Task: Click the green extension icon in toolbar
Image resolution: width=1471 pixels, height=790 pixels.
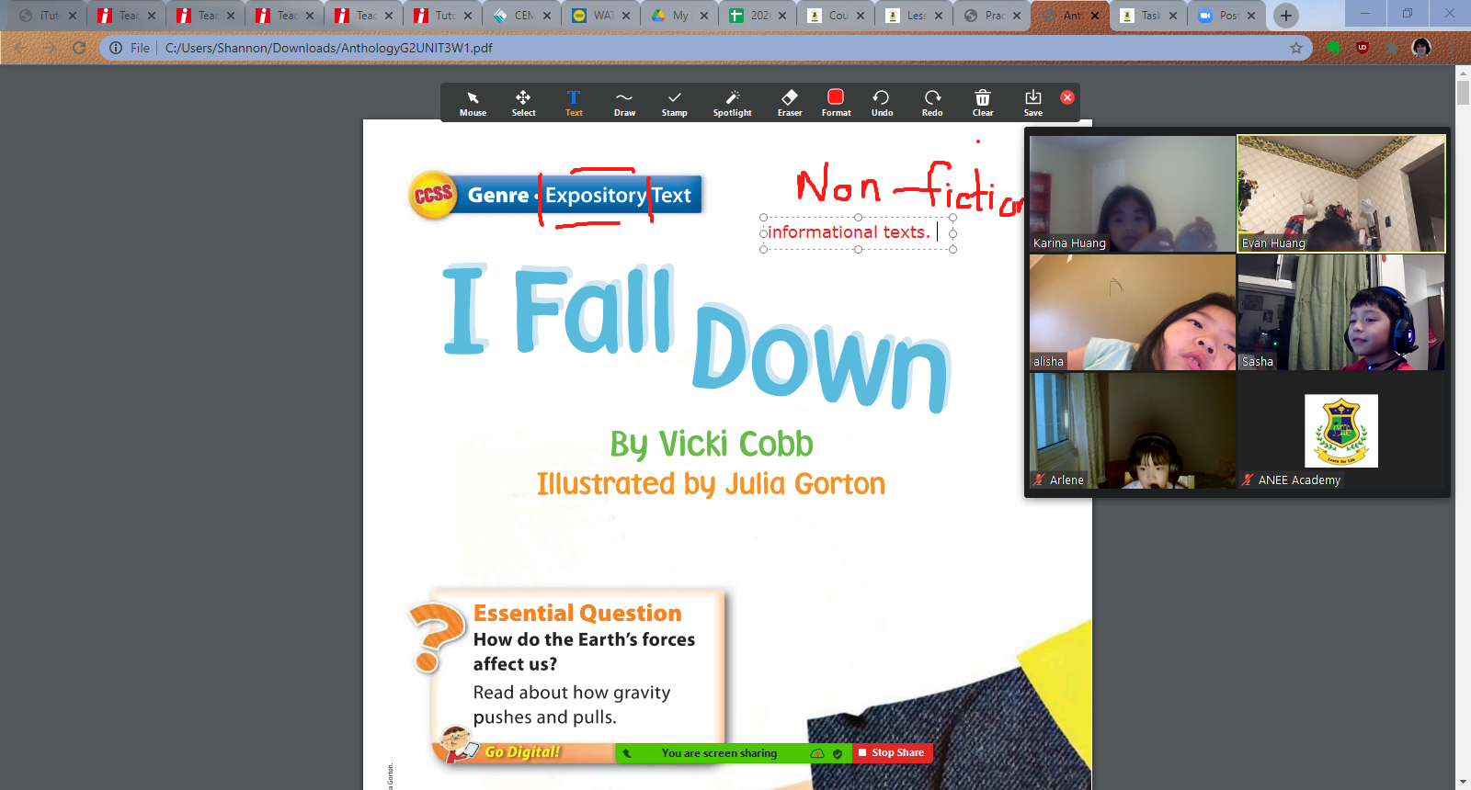Action: pos(1333,48)
